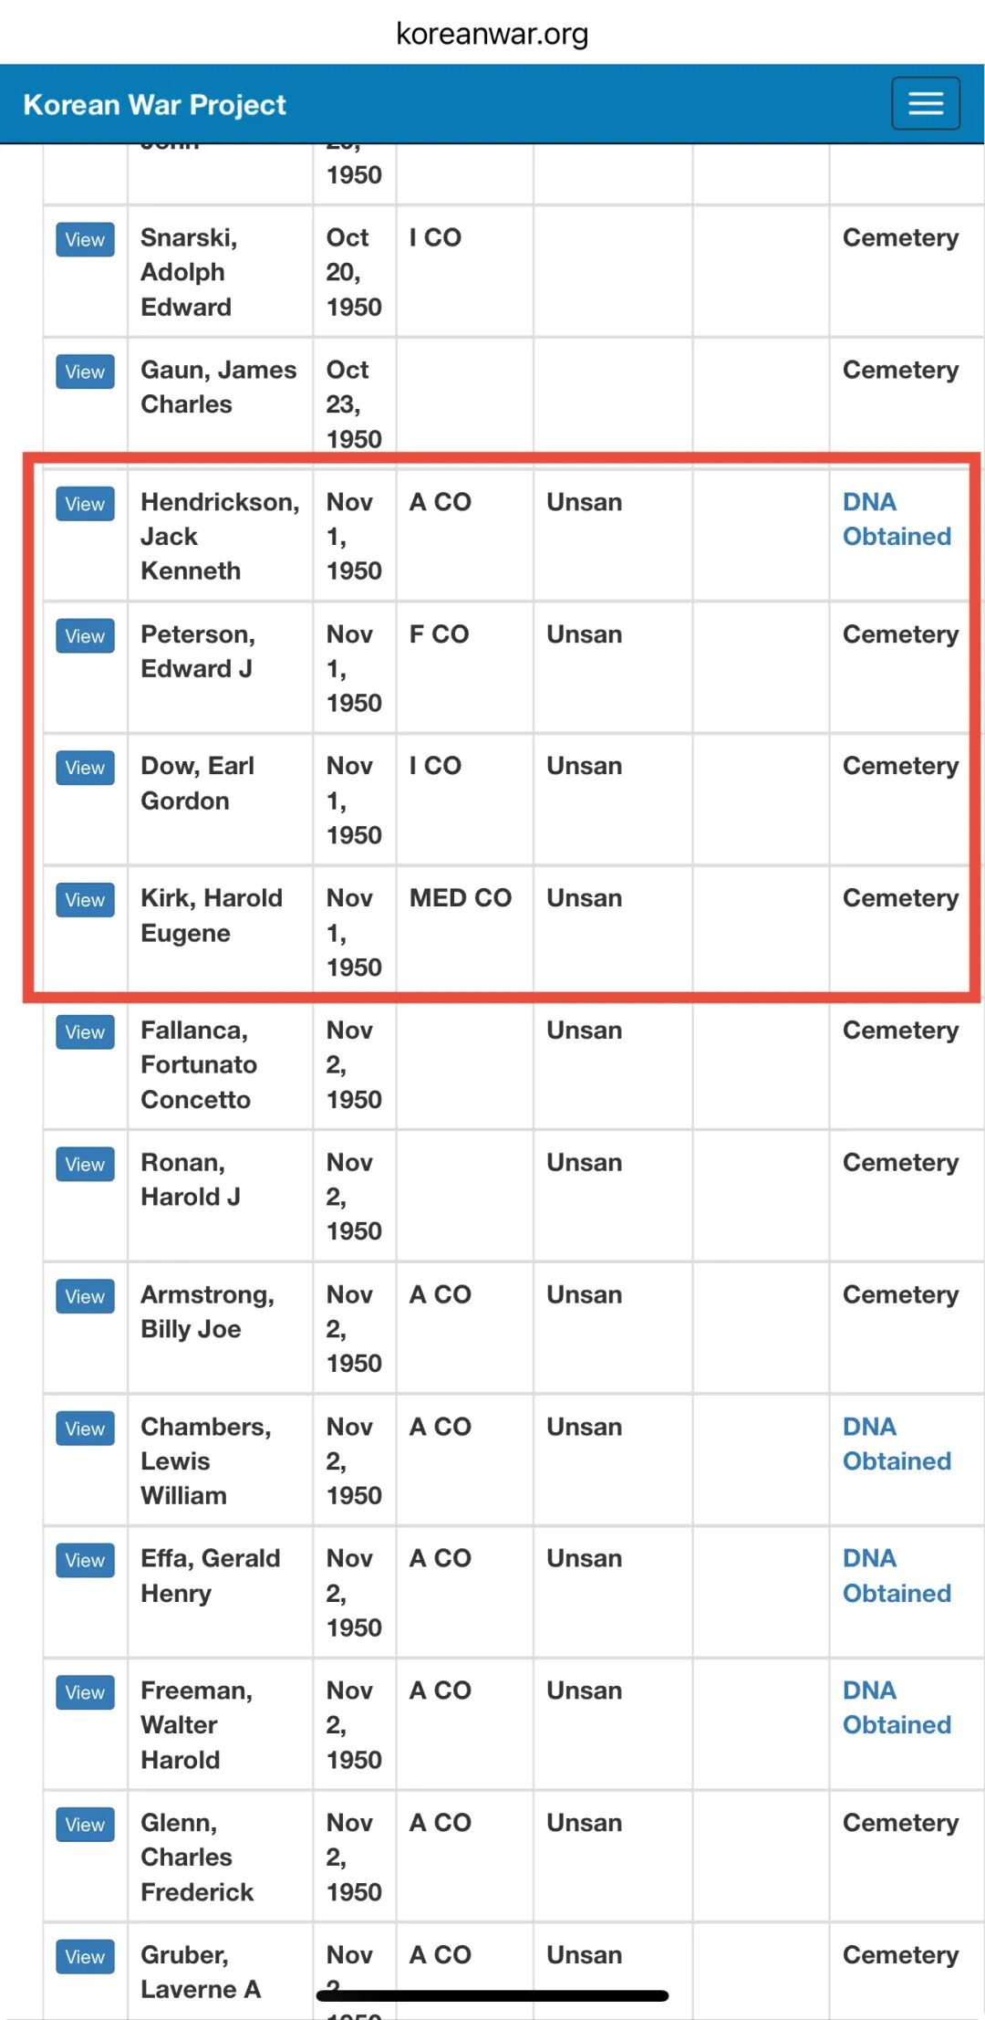
Task: Tap koreanwar.org in the address bar
Action: coord(492,34)
